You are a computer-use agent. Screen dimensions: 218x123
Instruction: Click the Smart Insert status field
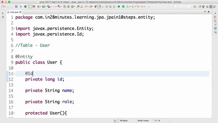click(143, 121)
